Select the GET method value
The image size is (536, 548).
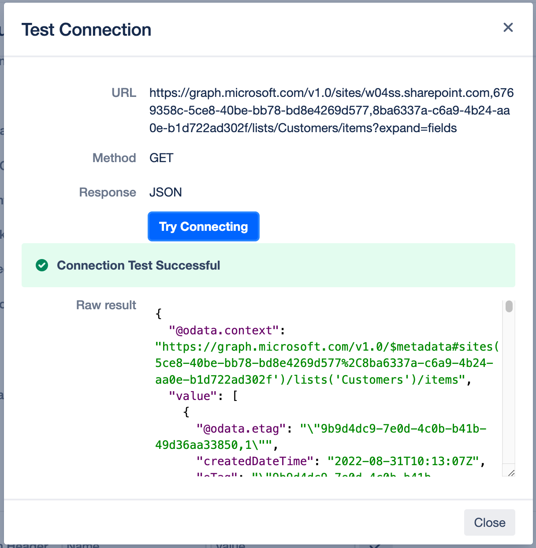click(161, 158)
